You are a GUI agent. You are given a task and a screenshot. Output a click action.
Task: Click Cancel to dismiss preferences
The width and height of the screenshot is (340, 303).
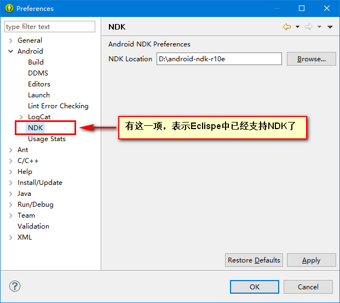click(308, 287)
